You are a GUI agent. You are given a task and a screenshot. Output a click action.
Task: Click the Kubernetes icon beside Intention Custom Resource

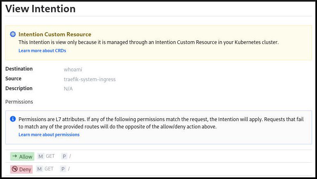[13, 35]
